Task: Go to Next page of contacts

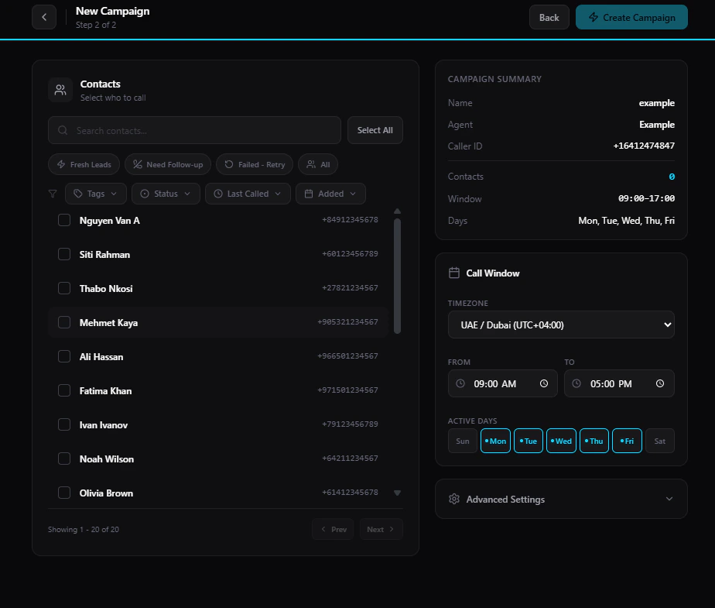Action: click(x=381, y=529)
